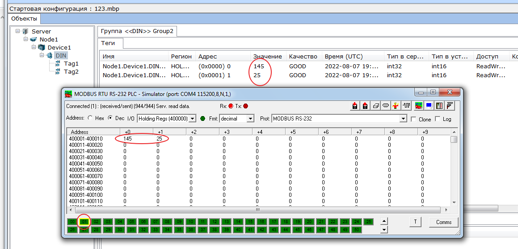Screen dimensions: 518x249
Task: Click the green Mod logo icon
Action: point(419,106)
